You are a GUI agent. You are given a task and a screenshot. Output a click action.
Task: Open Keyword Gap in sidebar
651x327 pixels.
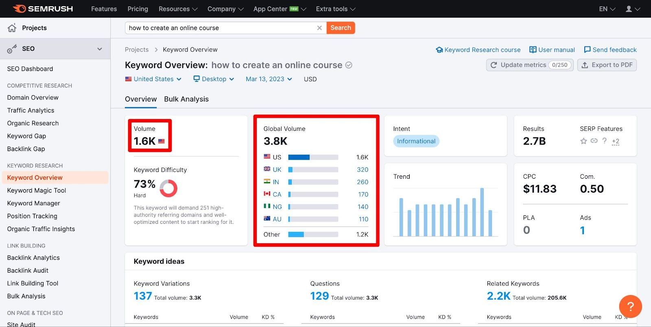[x=26, y=136]
